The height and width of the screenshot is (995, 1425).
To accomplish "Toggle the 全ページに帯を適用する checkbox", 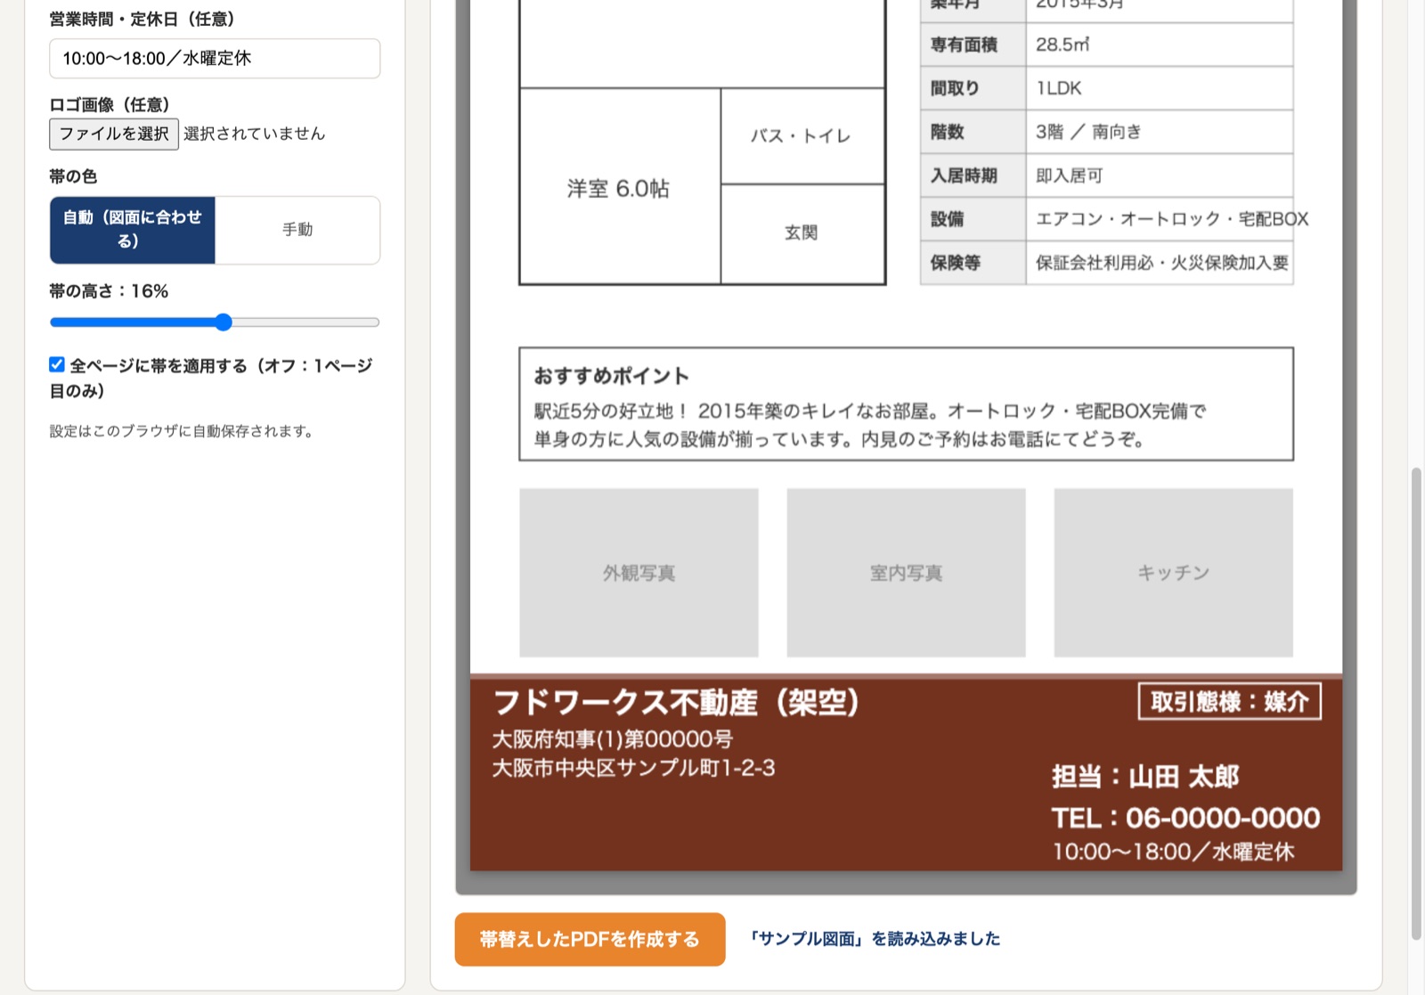I will point(57,364).
